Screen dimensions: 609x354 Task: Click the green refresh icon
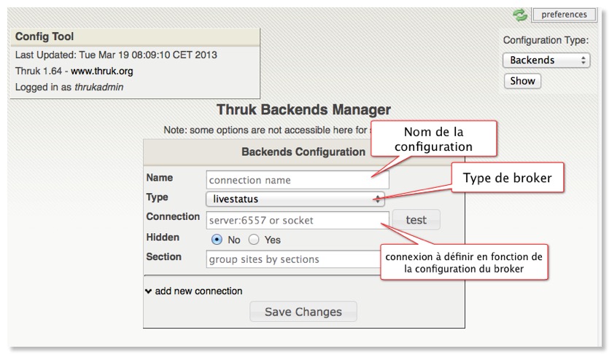[520, 15]
